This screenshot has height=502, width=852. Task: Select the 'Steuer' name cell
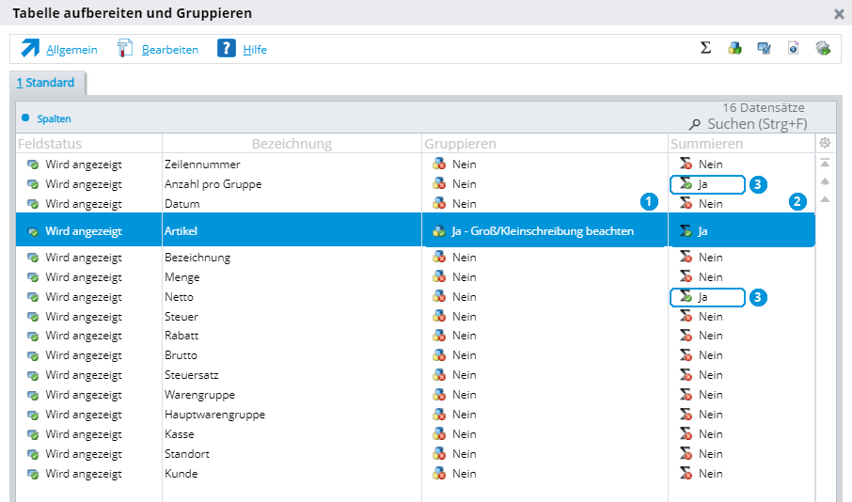point(181,316)
